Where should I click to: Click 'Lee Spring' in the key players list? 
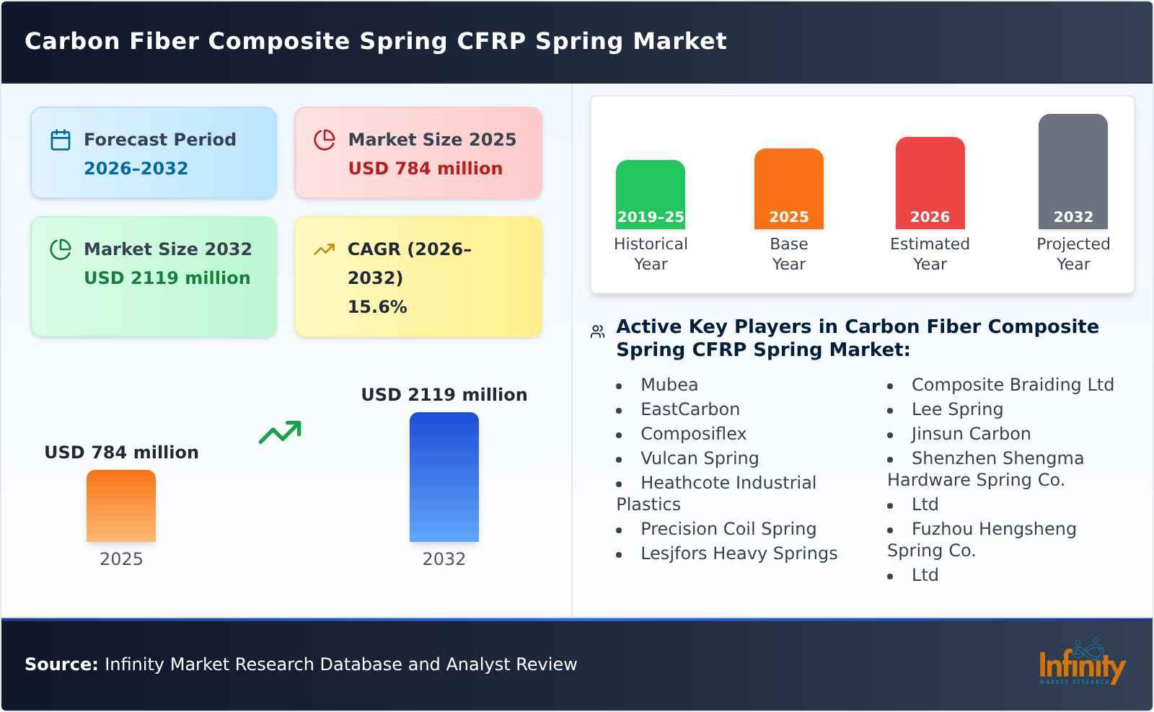click(x=957, y=409)
